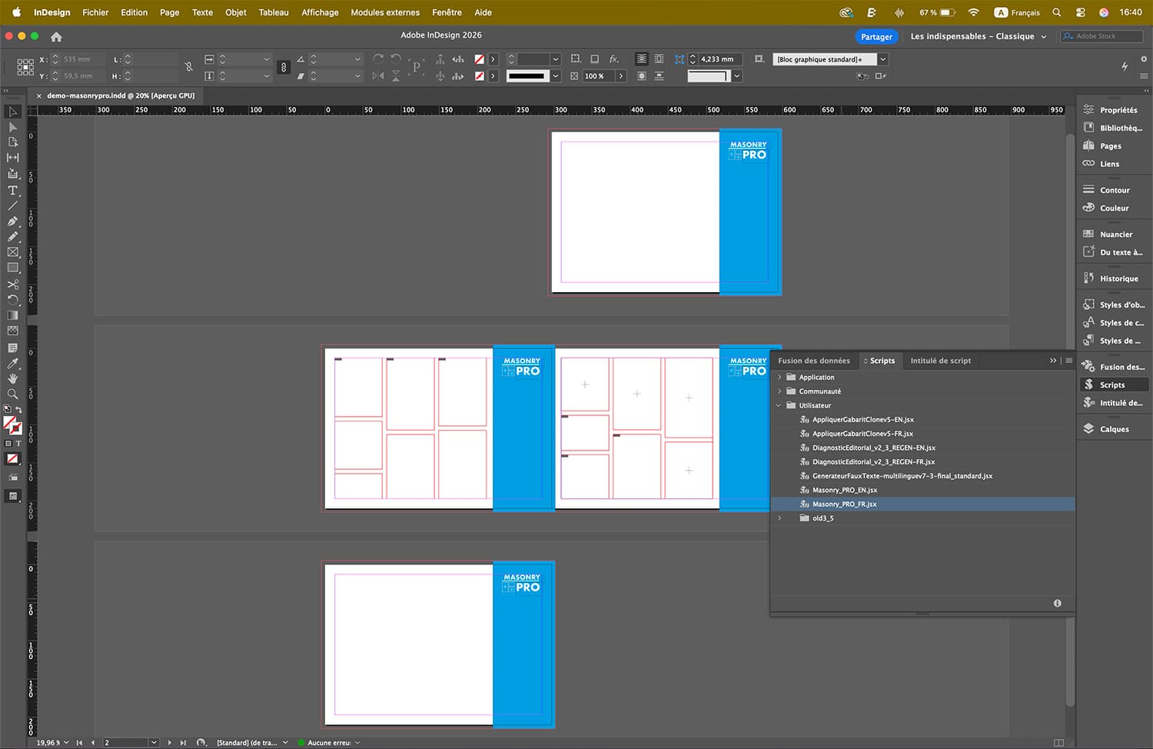Expand the Application scripts folder

[779, 378]
